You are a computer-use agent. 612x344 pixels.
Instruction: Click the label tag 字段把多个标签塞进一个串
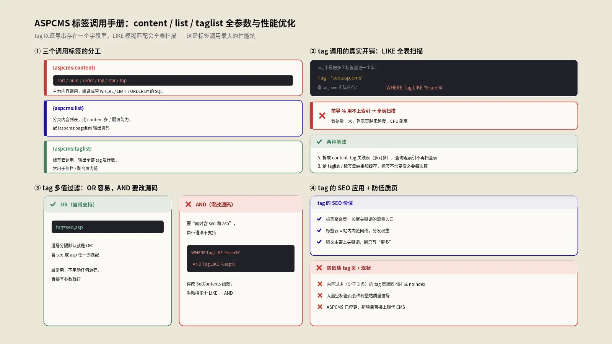pos(347,68)
